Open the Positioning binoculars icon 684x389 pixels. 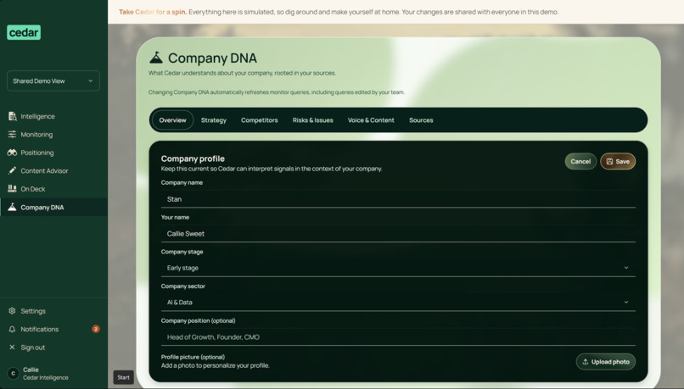tap(12, 153)
